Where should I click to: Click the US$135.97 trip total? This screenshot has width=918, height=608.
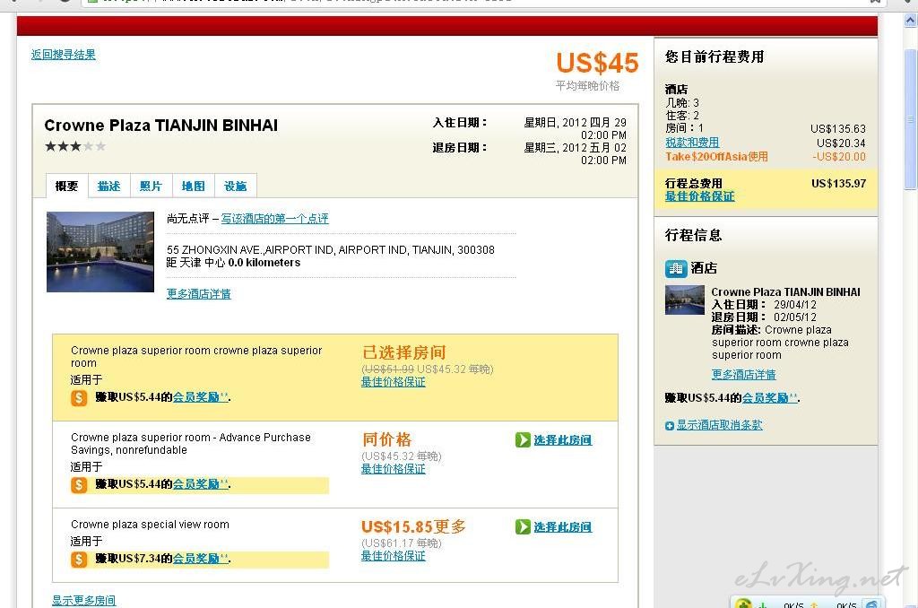[x=838, y=183]
